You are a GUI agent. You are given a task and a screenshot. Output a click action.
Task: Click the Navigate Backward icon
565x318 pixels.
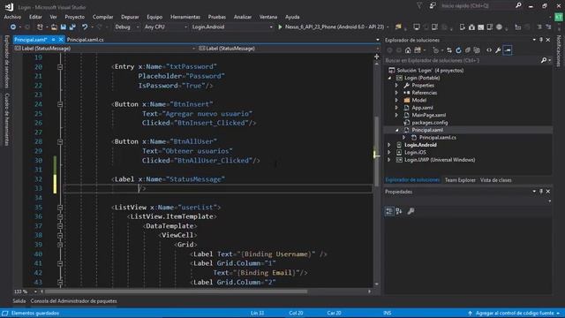coord(13,27)
